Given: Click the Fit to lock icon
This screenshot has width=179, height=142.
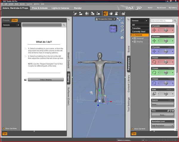Looking at the screenshot, I should pos(168,111).
